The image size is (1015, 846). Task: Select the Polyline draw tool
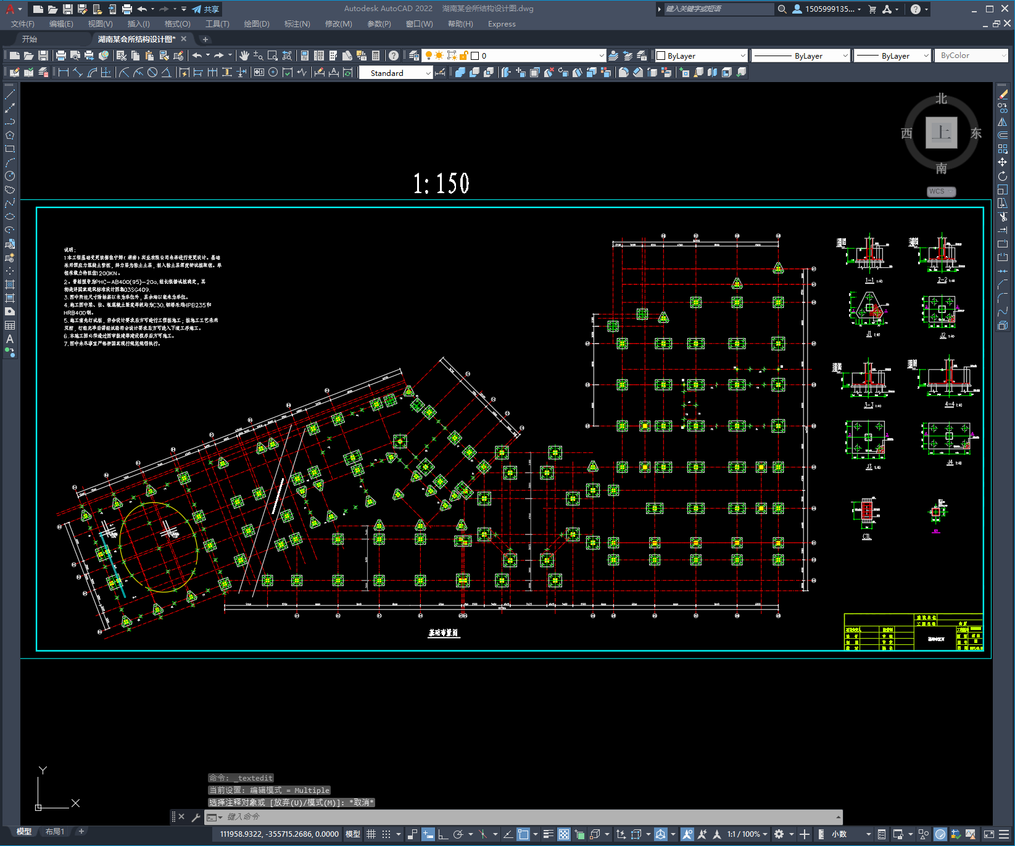[x=10, y=122]
